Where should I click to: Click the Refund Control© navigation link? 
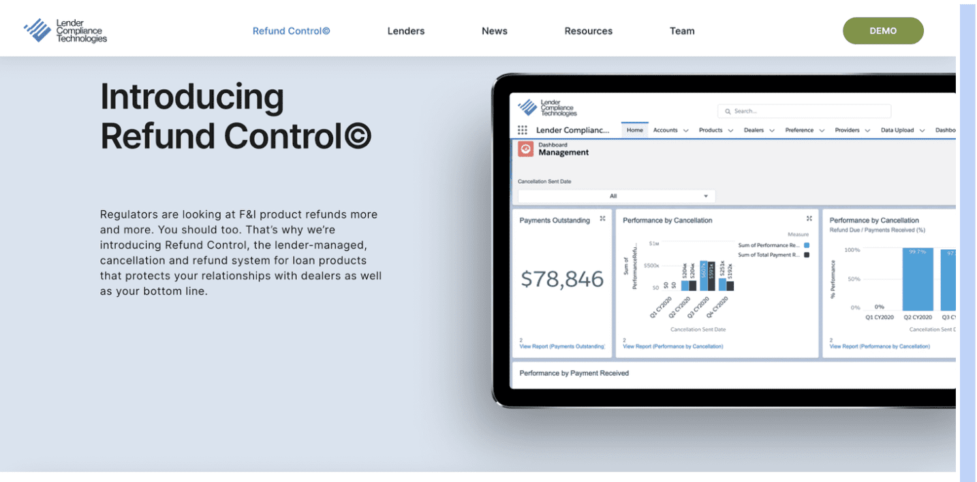(x=291, y=31)
